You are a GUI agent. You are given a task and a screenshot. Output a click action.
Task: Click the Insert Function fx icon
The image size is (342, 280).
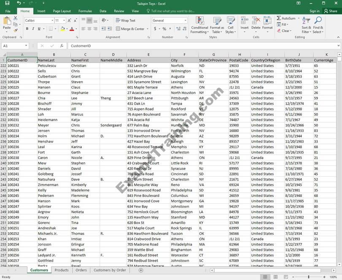click(62, 46)
